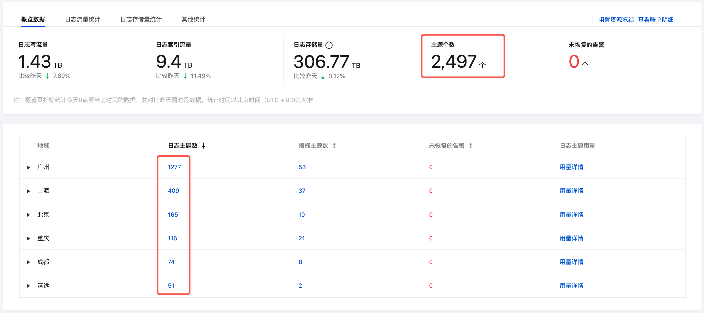Screen dimensions: 704x313
Task: Expand the 北京 region row
Action: (28, 215)
